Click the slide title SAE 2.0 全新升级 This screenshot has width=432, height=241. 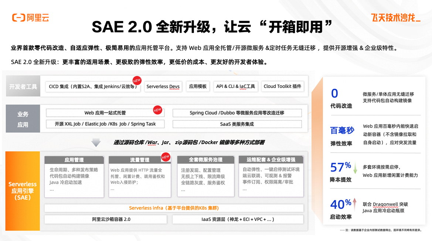point(212,27)
